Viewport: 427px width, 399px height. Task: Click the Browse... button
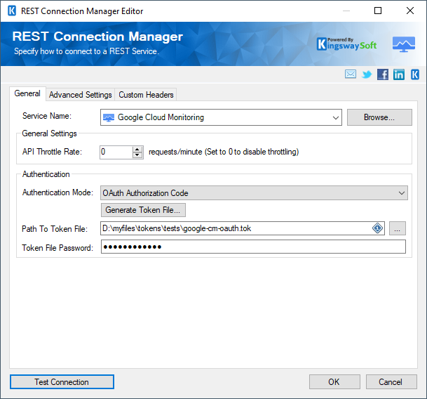[379, 117]
